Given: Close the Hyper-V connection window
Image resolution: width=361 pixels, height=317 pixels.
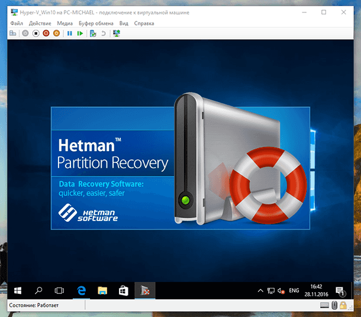Looking at the screenshot, I should (343, 12).
